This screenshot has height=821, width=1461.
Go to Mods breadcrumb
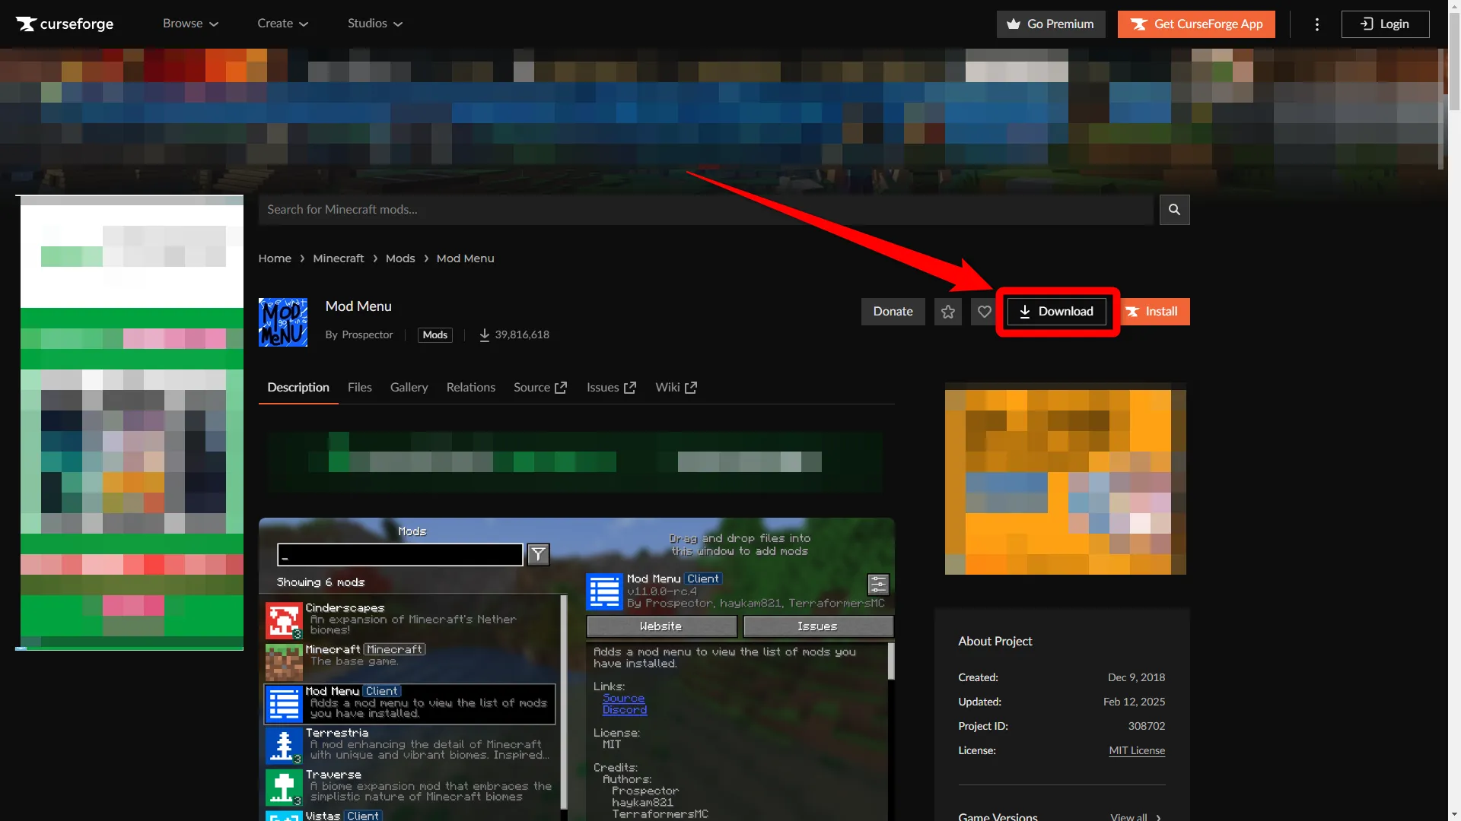coord(400,258)
